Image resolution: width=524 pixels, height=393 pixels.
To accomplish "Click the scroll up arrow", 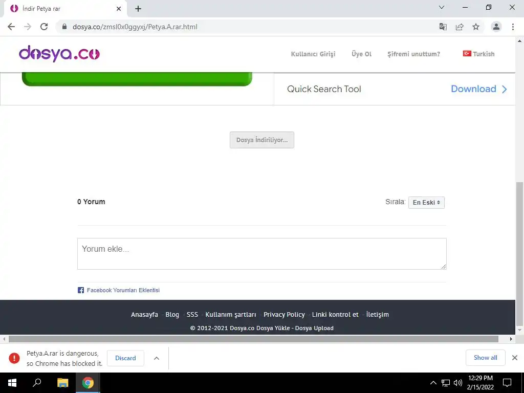I will pos(519,41).
